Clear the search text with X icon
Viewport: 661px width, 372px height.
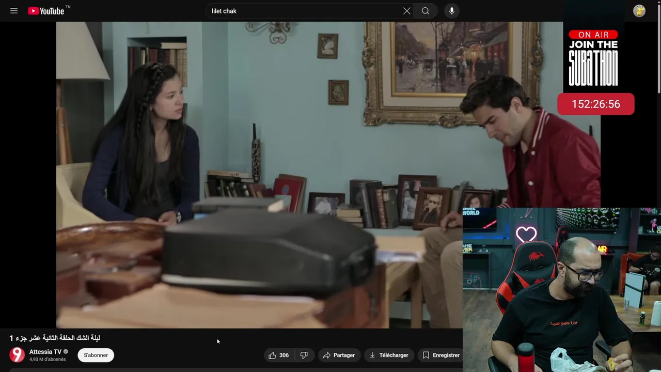pos(407,11)
